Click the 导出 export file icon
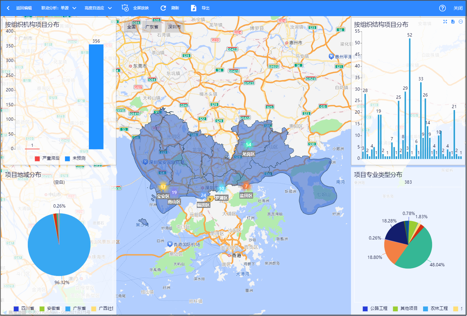 click(194, 8)
